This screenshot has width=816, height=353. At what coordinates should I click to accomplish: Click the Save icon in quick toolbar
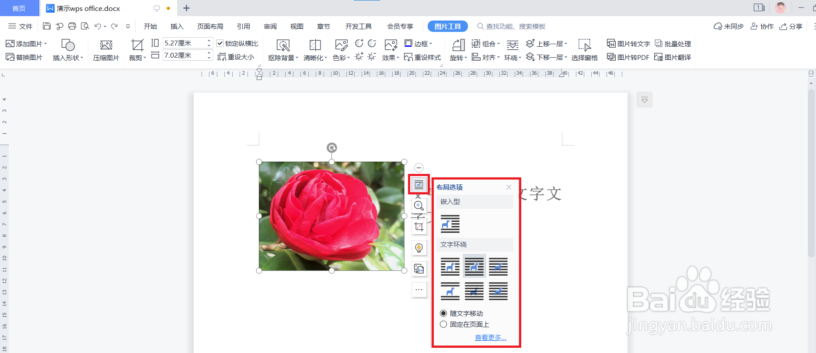(x=47, y=26)
